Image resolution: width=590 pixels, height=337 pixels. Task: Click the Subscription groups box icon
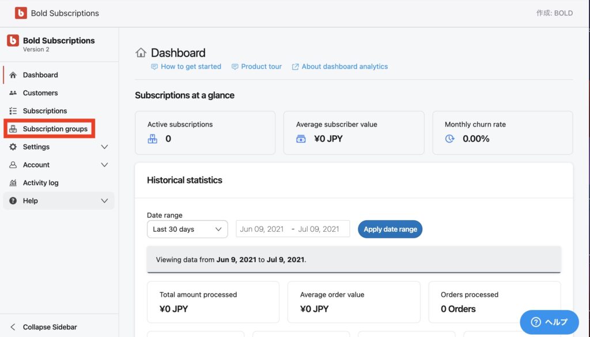(x=13, y=129)
